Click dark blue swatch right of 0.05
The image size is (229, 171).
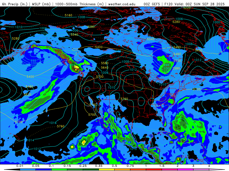(44, 170)
